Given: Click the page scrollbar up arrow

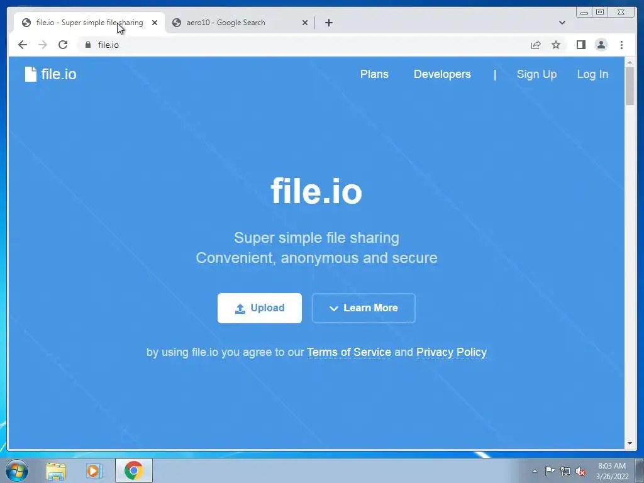Looking at the screenshot, I should (630, 63).
